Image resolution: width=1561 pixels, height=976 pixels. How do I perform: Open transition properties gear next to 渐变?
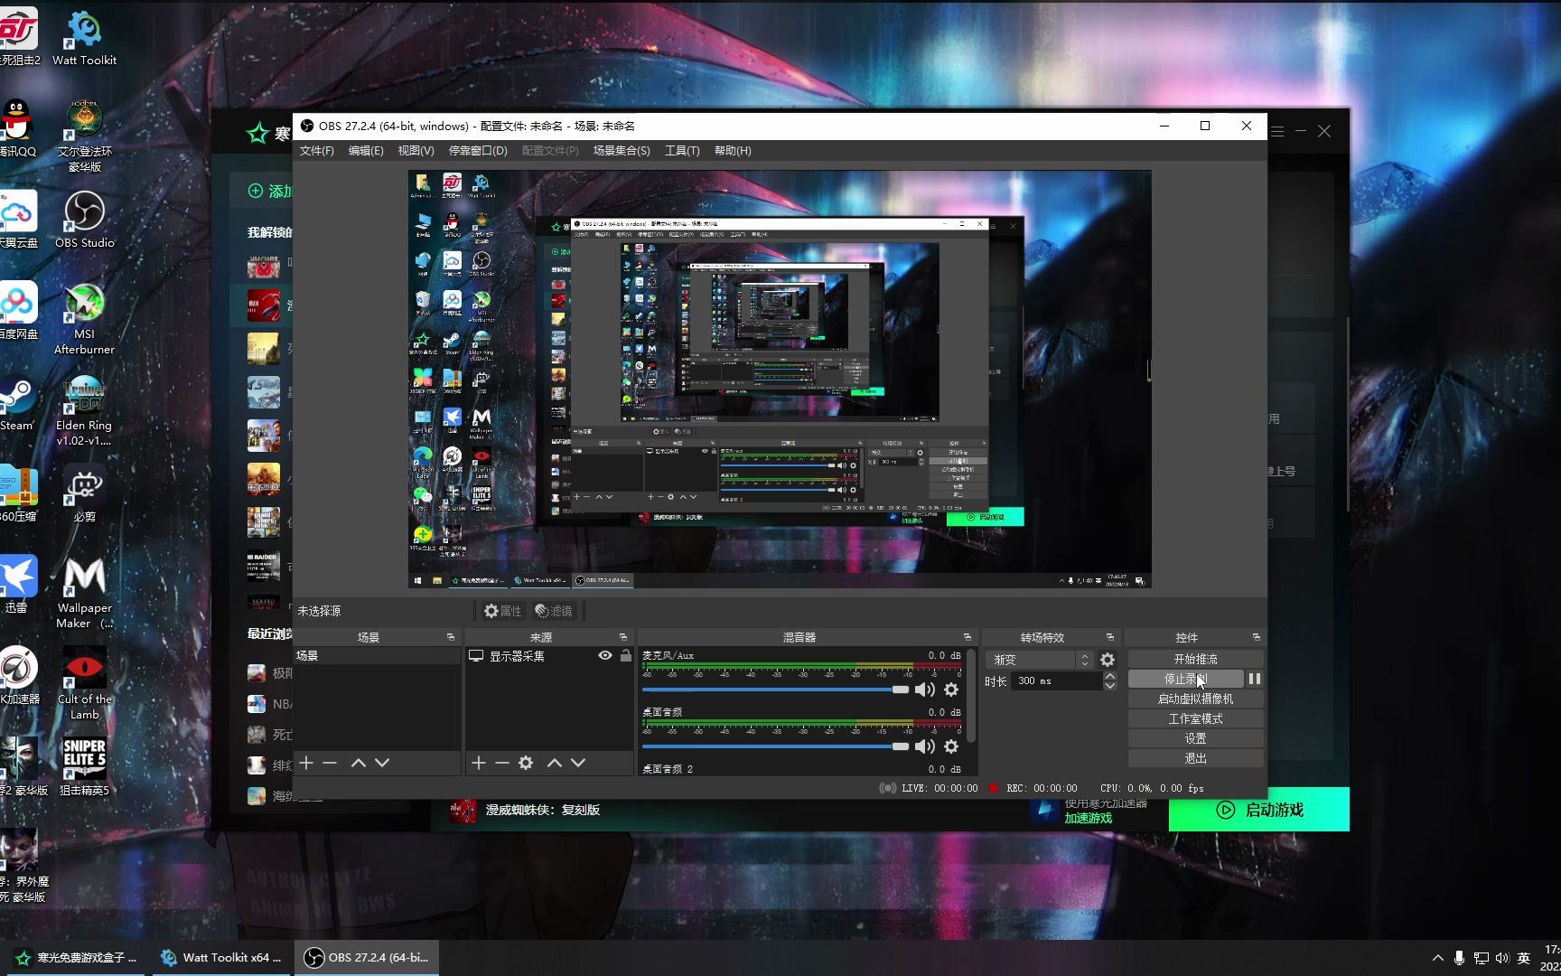click(1108, 660)
